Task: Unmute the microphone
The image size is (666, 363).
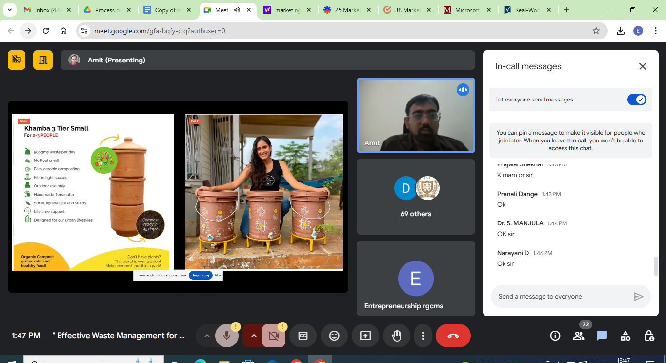Action: pyautogui.click(x=227, y=336)
